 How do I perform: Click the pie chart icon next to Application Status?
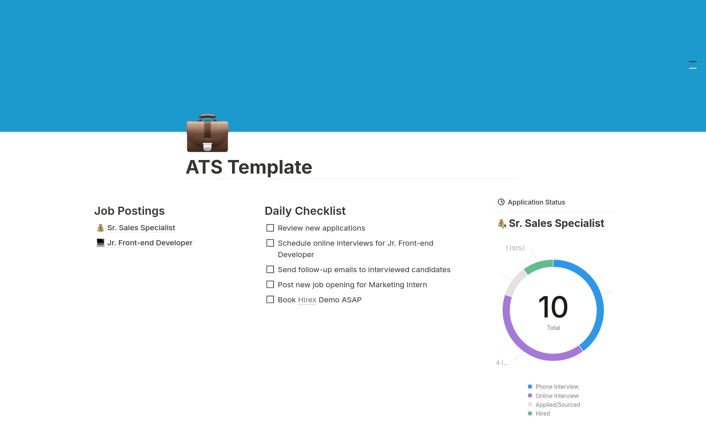pos(501,202)
